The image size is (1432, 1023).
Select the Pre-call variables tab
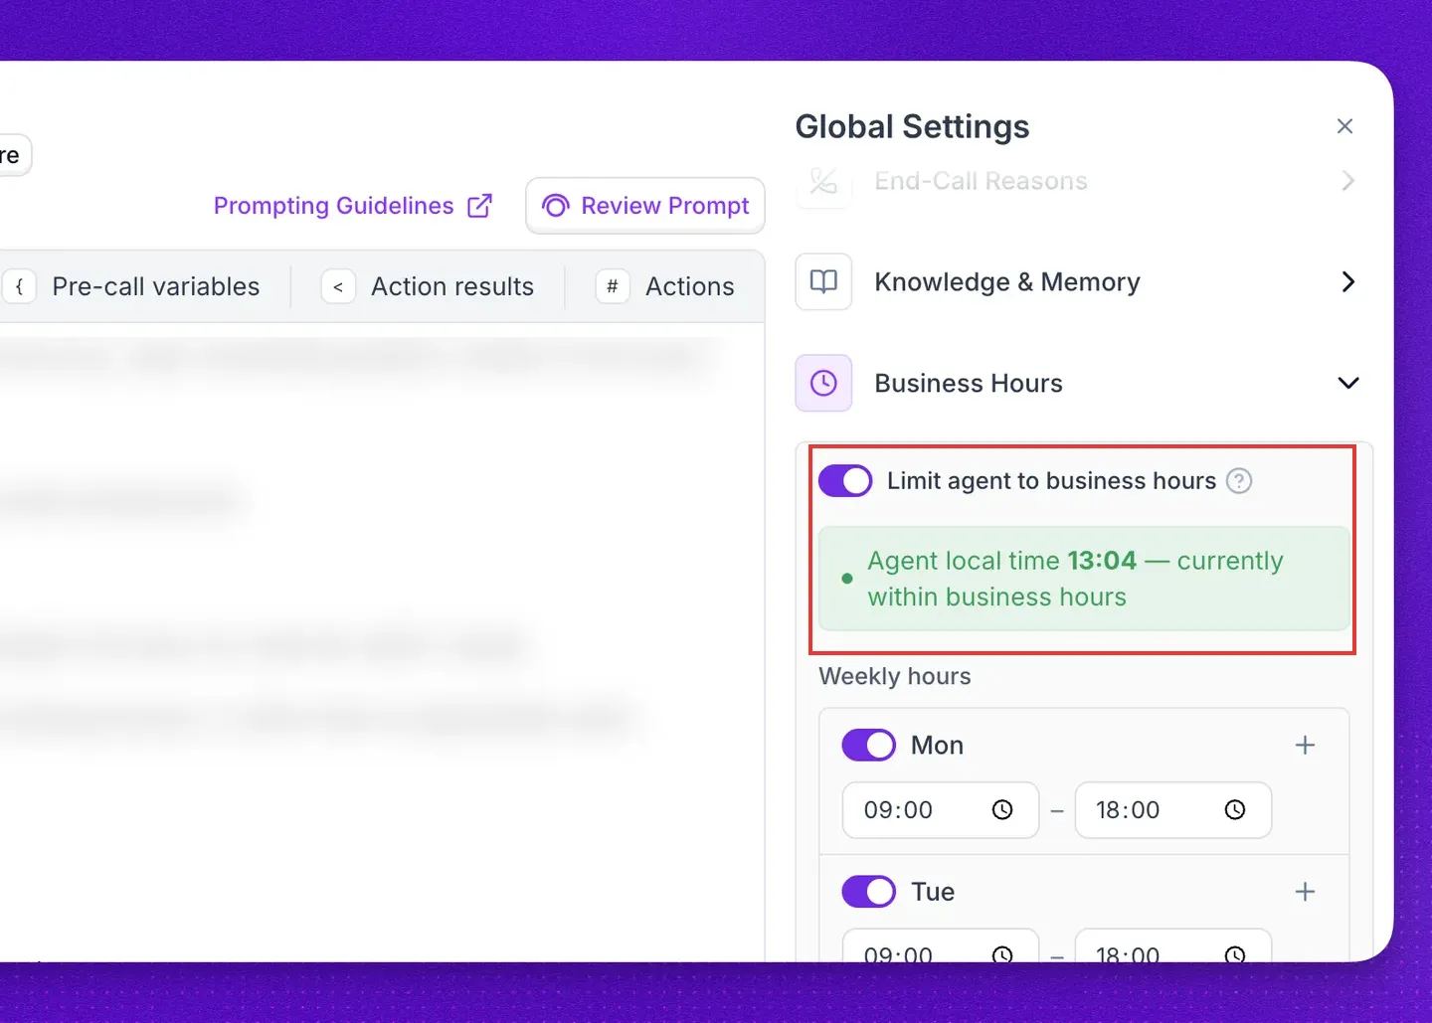[x=132, y=286]
